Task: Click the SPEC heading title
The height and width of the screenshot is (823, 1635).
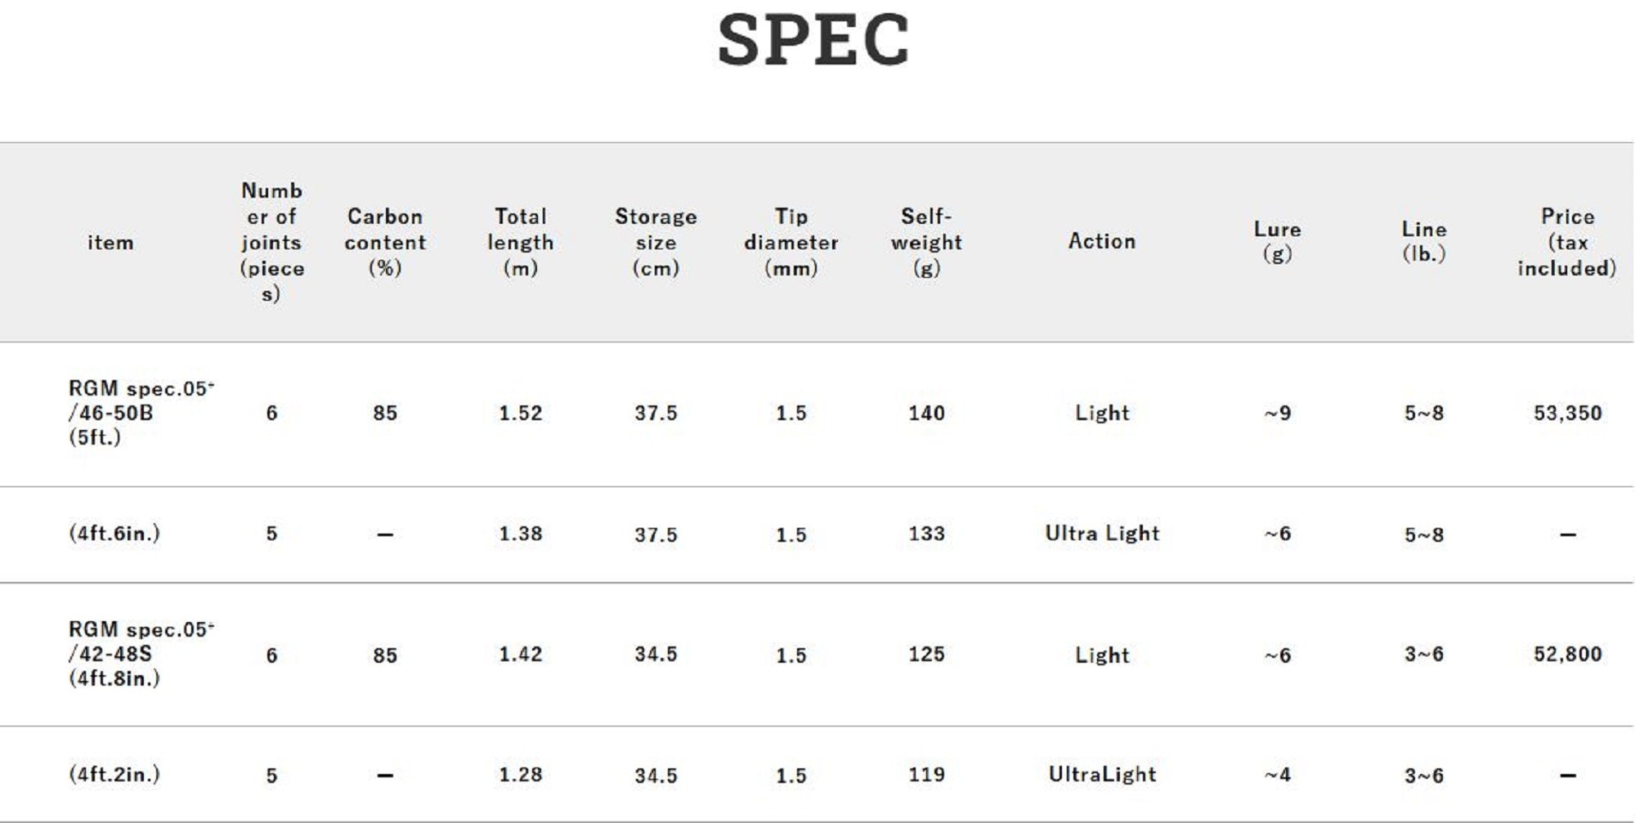Action: point(813,41)
